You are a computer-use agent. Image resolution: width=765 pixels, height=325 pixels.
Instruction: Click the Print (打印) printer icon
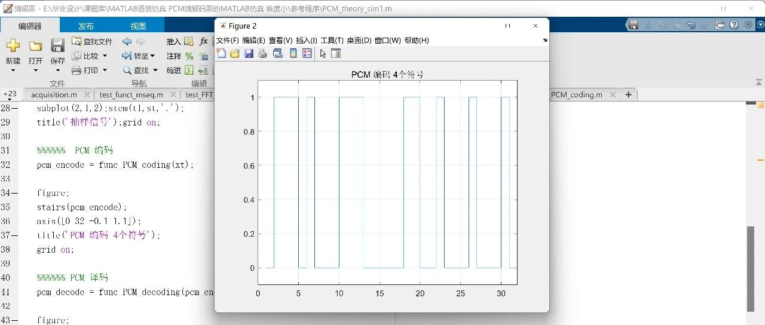[76, 70]
